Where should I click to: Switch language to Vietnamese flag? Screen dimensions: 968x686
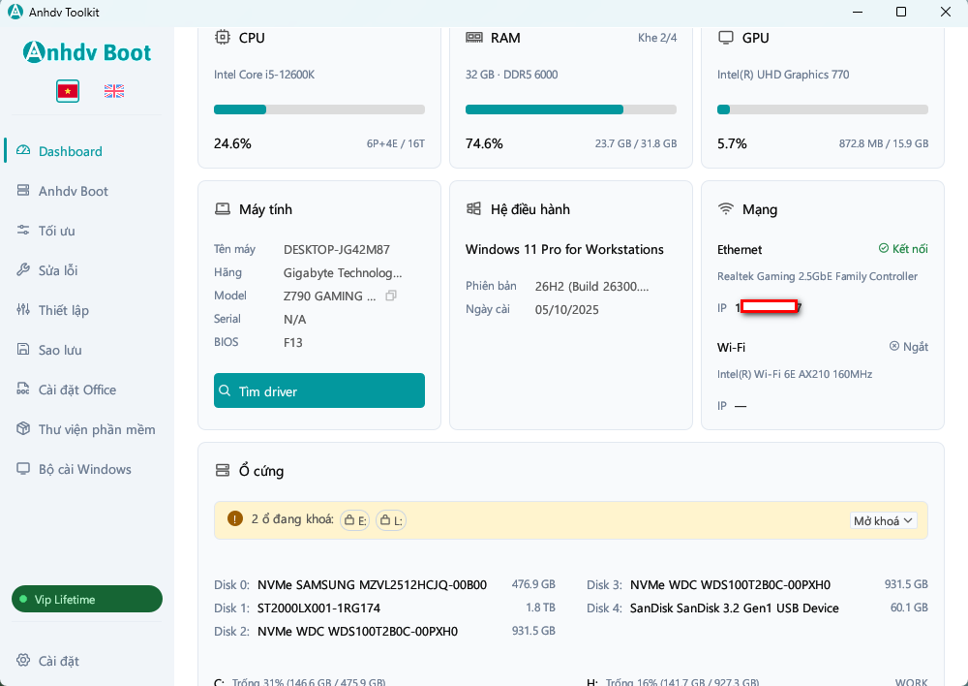coord(68,91)
